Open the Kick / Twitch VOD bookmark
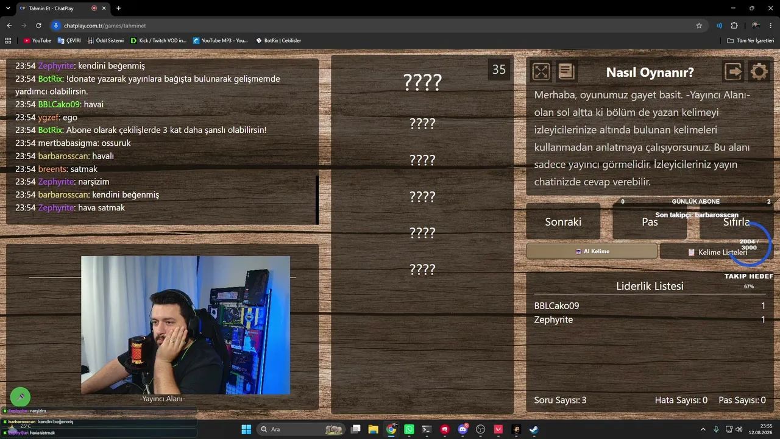 point(158,40)
